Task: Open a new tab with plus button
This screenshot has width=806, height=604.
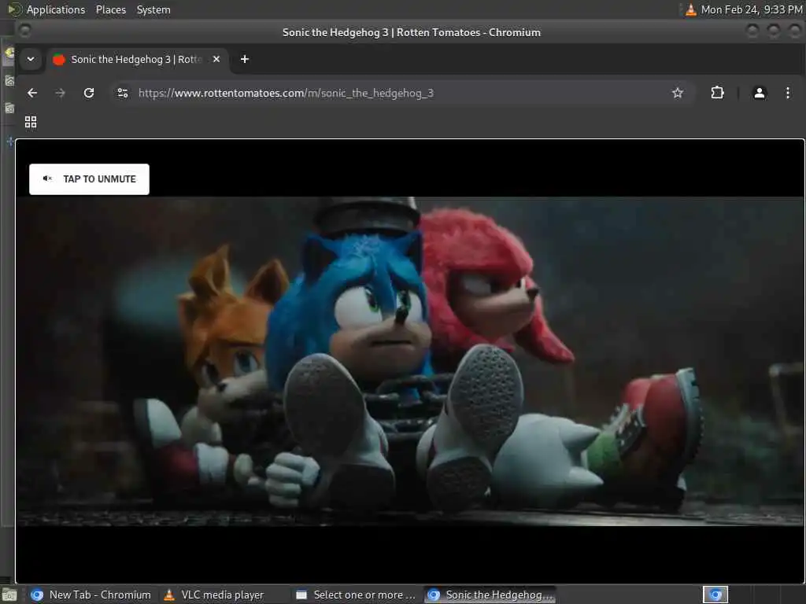Action: point(245,59)
